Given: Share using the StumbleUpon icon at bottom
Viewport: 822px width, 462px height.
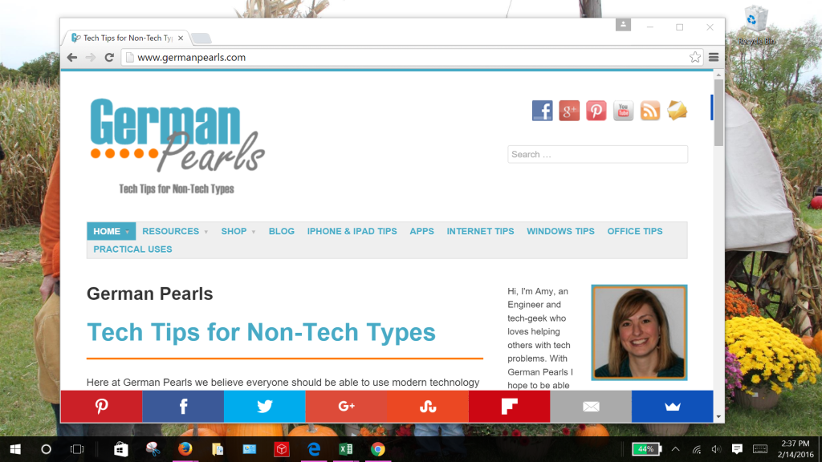Looking at the screenshot, I should click(428, 406).
